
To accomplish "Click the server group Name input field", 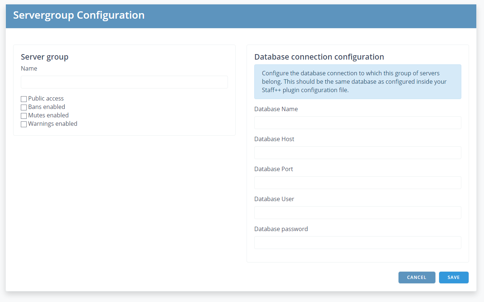I will [124, 82].
